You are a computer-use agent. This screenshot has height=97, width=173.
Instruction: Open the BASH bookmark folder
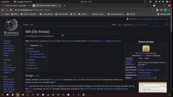click(131, 14)
